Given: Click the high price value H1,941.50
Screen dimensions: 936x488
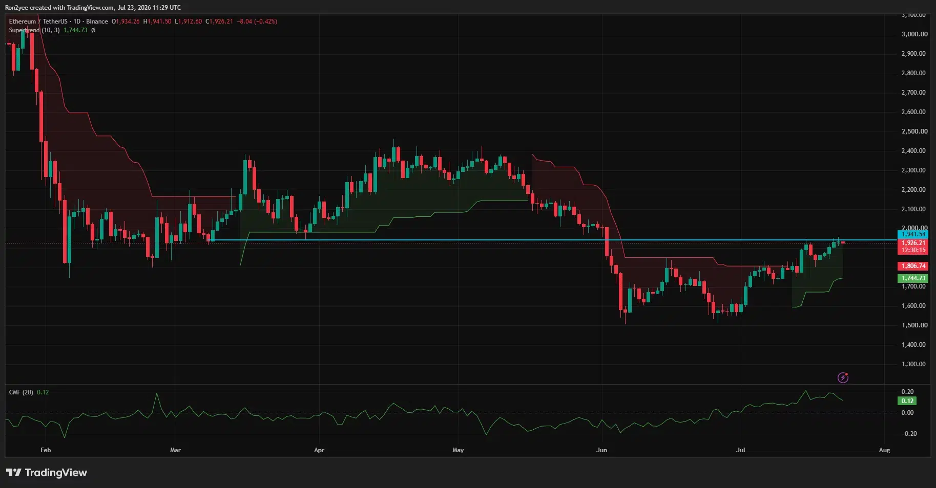Looking at the screenshot, I should click(x=157, y=21).
